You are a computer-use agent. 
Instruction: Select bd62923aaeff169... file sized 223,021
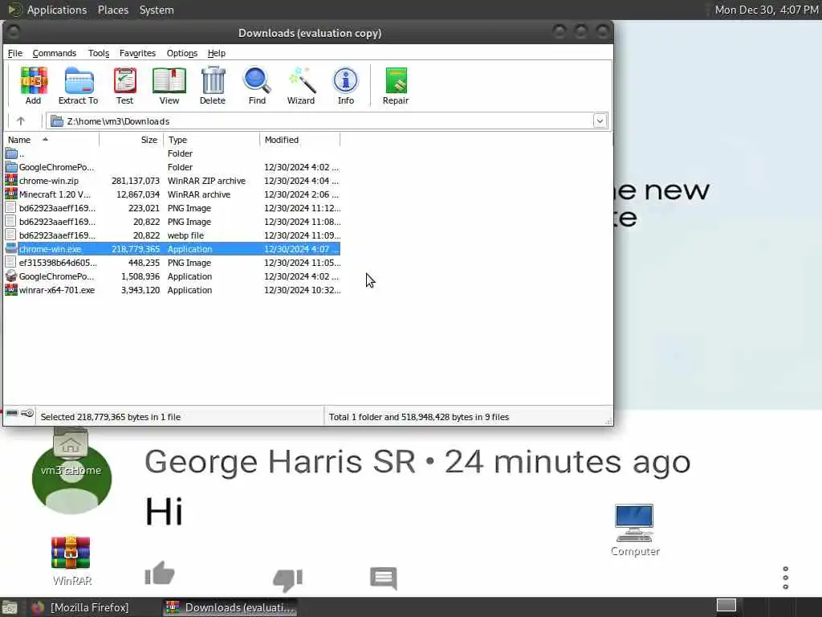click(x=173, y=208)
